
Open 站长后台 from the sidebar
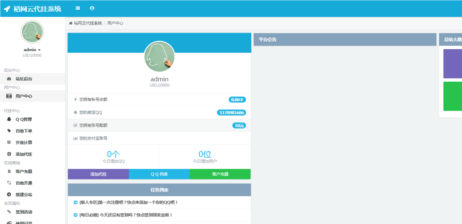[24, 79]
